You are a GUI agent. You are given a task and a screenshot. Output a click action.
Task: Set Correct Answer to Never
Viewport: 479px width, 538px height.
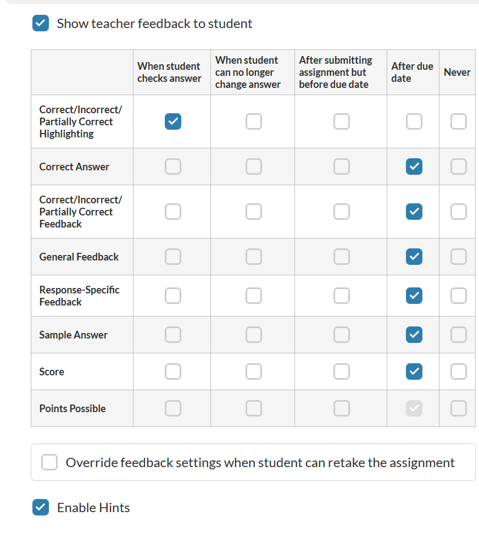point(459,167)
